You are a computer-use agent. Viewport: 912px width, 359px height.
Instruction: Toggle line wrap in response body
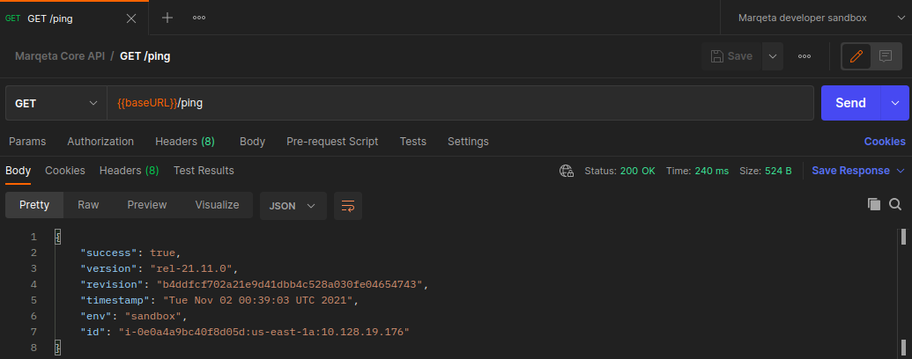click(348, 205)
